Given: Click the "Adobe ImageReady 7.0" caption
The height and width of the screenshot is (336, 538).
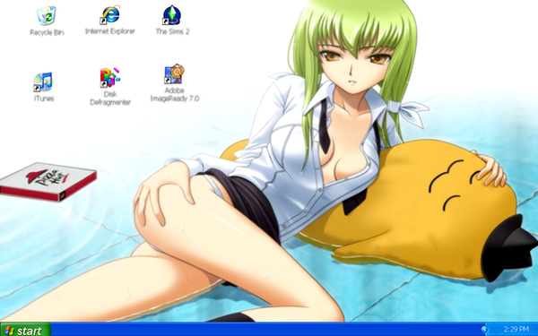Looking at the screenshot, I should tap(175, 95).
